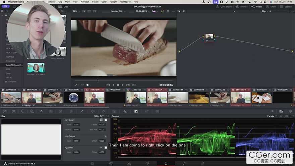295x166 pixels.
Task: Open the Clip node mode dropdown
Action: 265,11
